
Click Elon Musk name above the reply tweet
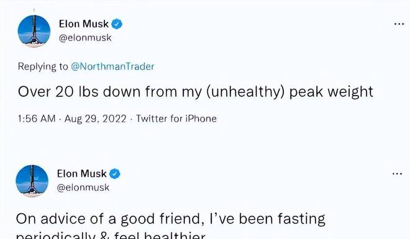pyautogui.click(x=84, y=24)
